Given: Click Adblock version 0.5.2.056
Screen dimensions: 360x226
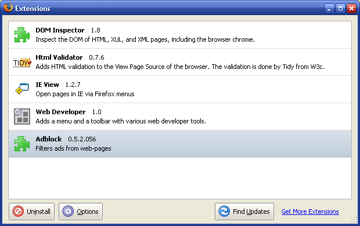Looking at the screenshot, I should [82, 139].
